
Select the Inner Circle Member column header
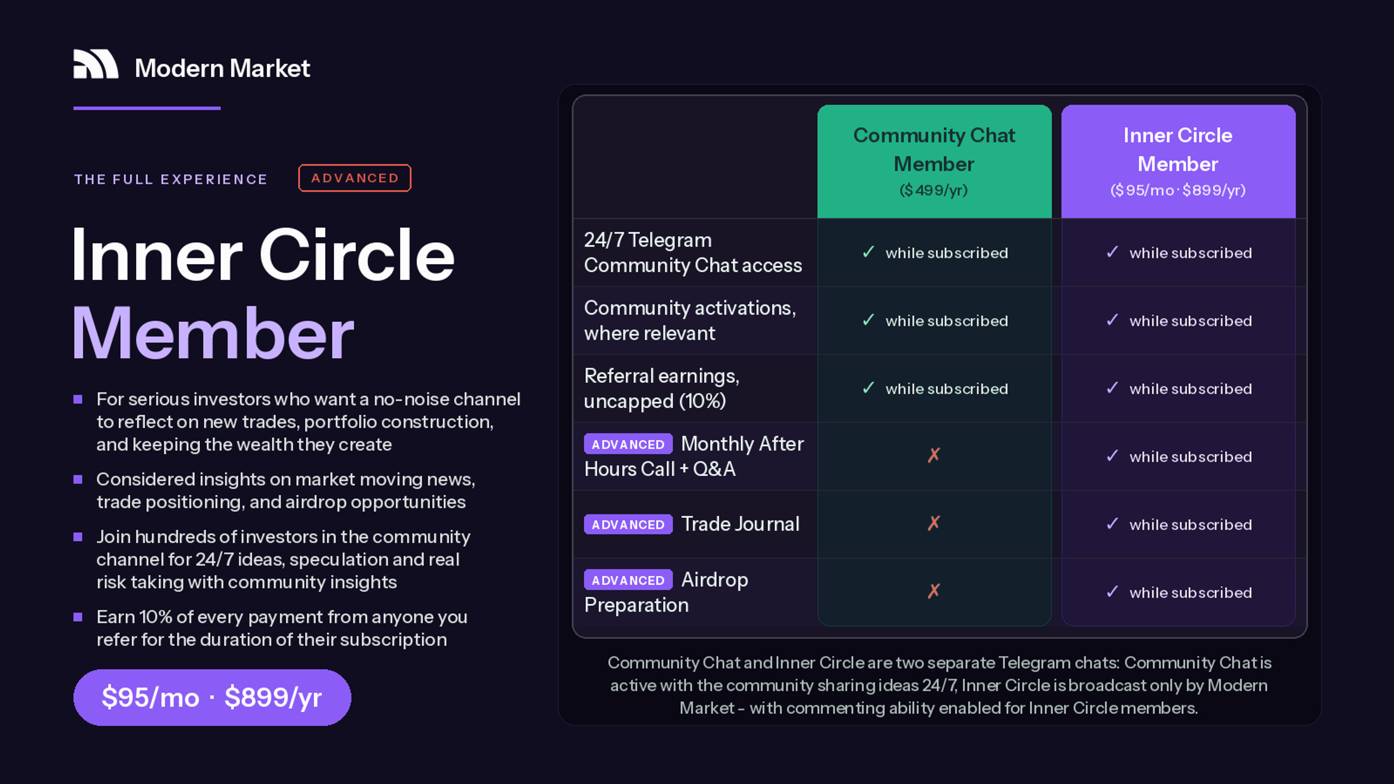coord(1178,162)
